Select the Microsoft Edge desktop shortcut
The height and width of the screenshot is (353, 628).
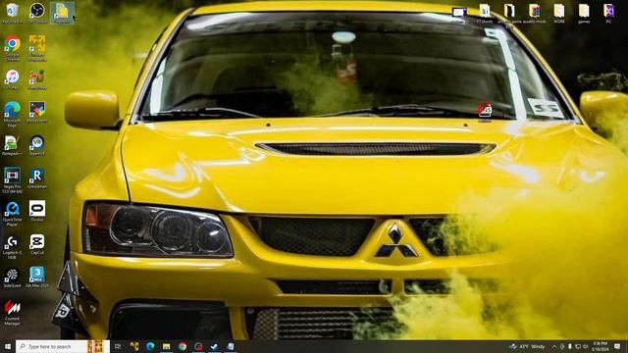pos(13,114)
